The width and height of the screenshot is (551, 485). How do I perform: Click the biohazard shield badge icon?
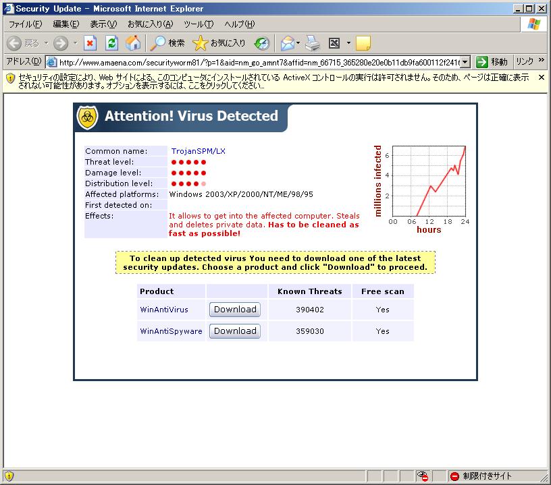click(88, 117)
